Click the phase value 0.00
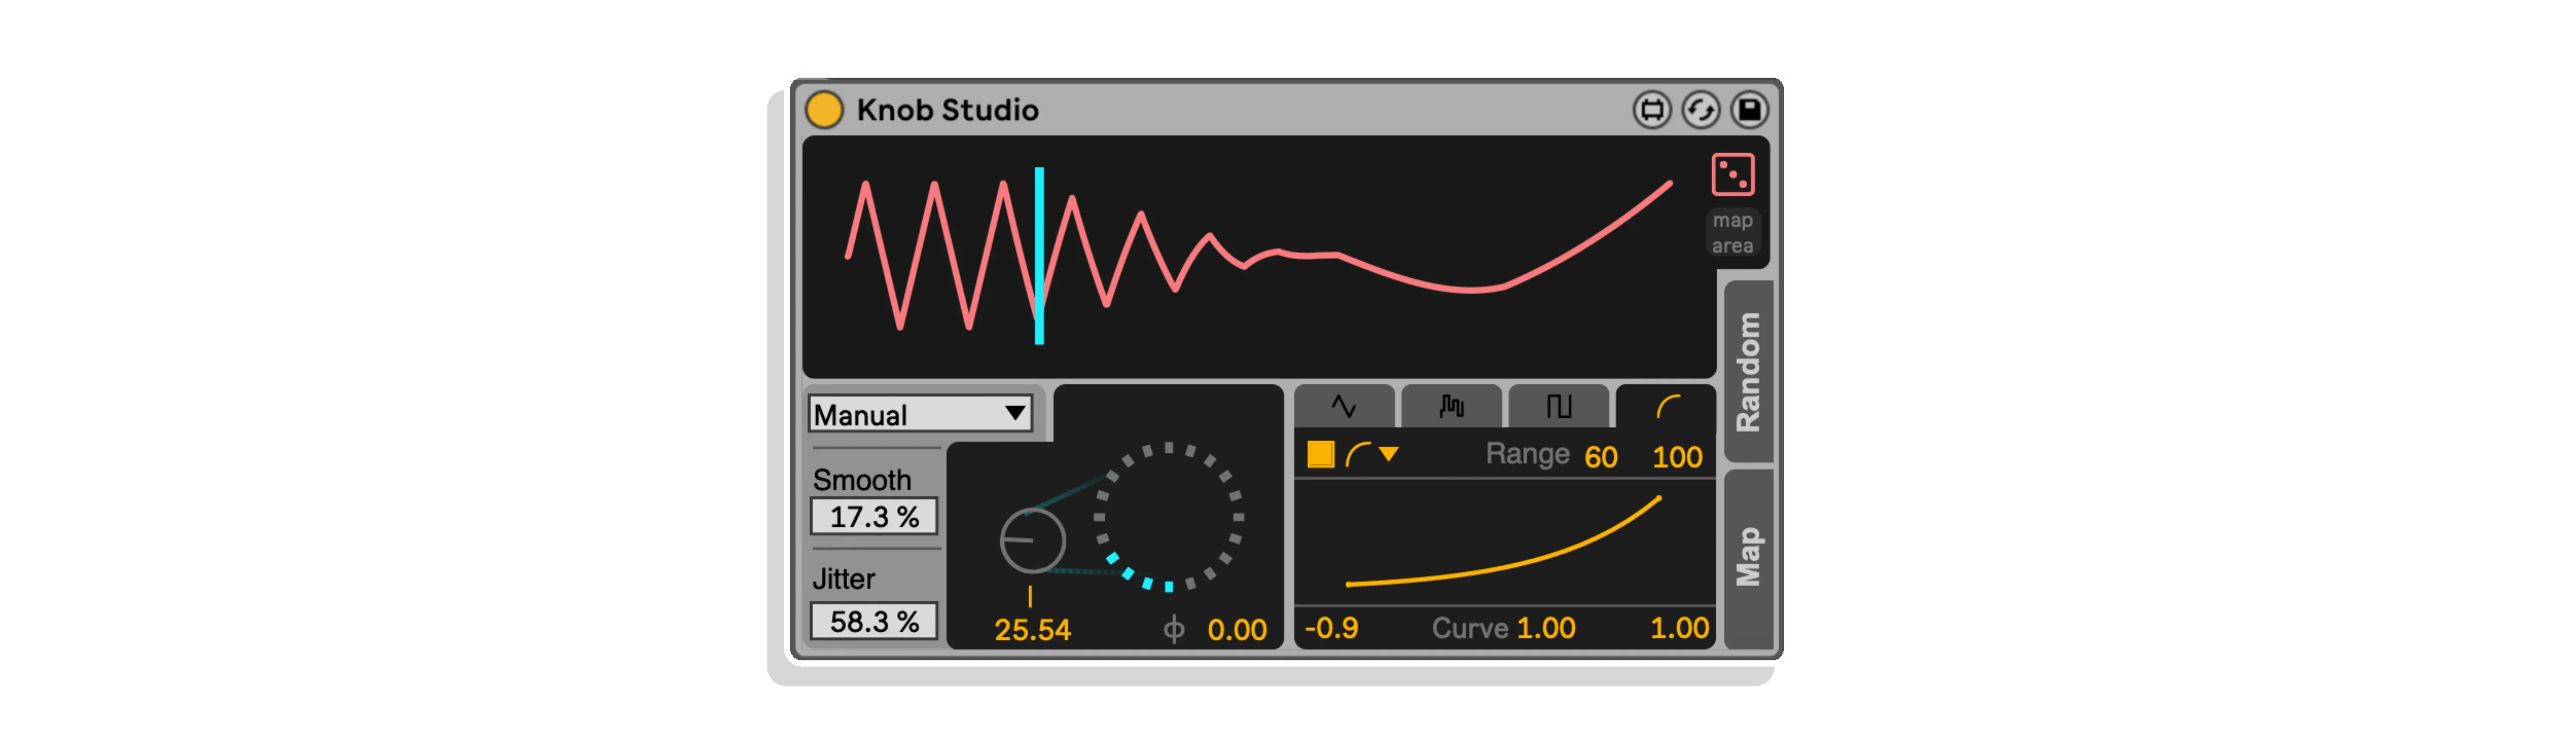Screen dimensions: 2576x738 (x=1237, y=630)
